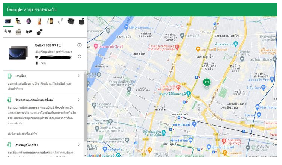Click the ตลาดประตูน้ำ market pin
Viewport: 282px width, 165px height.
pos(194,124)
